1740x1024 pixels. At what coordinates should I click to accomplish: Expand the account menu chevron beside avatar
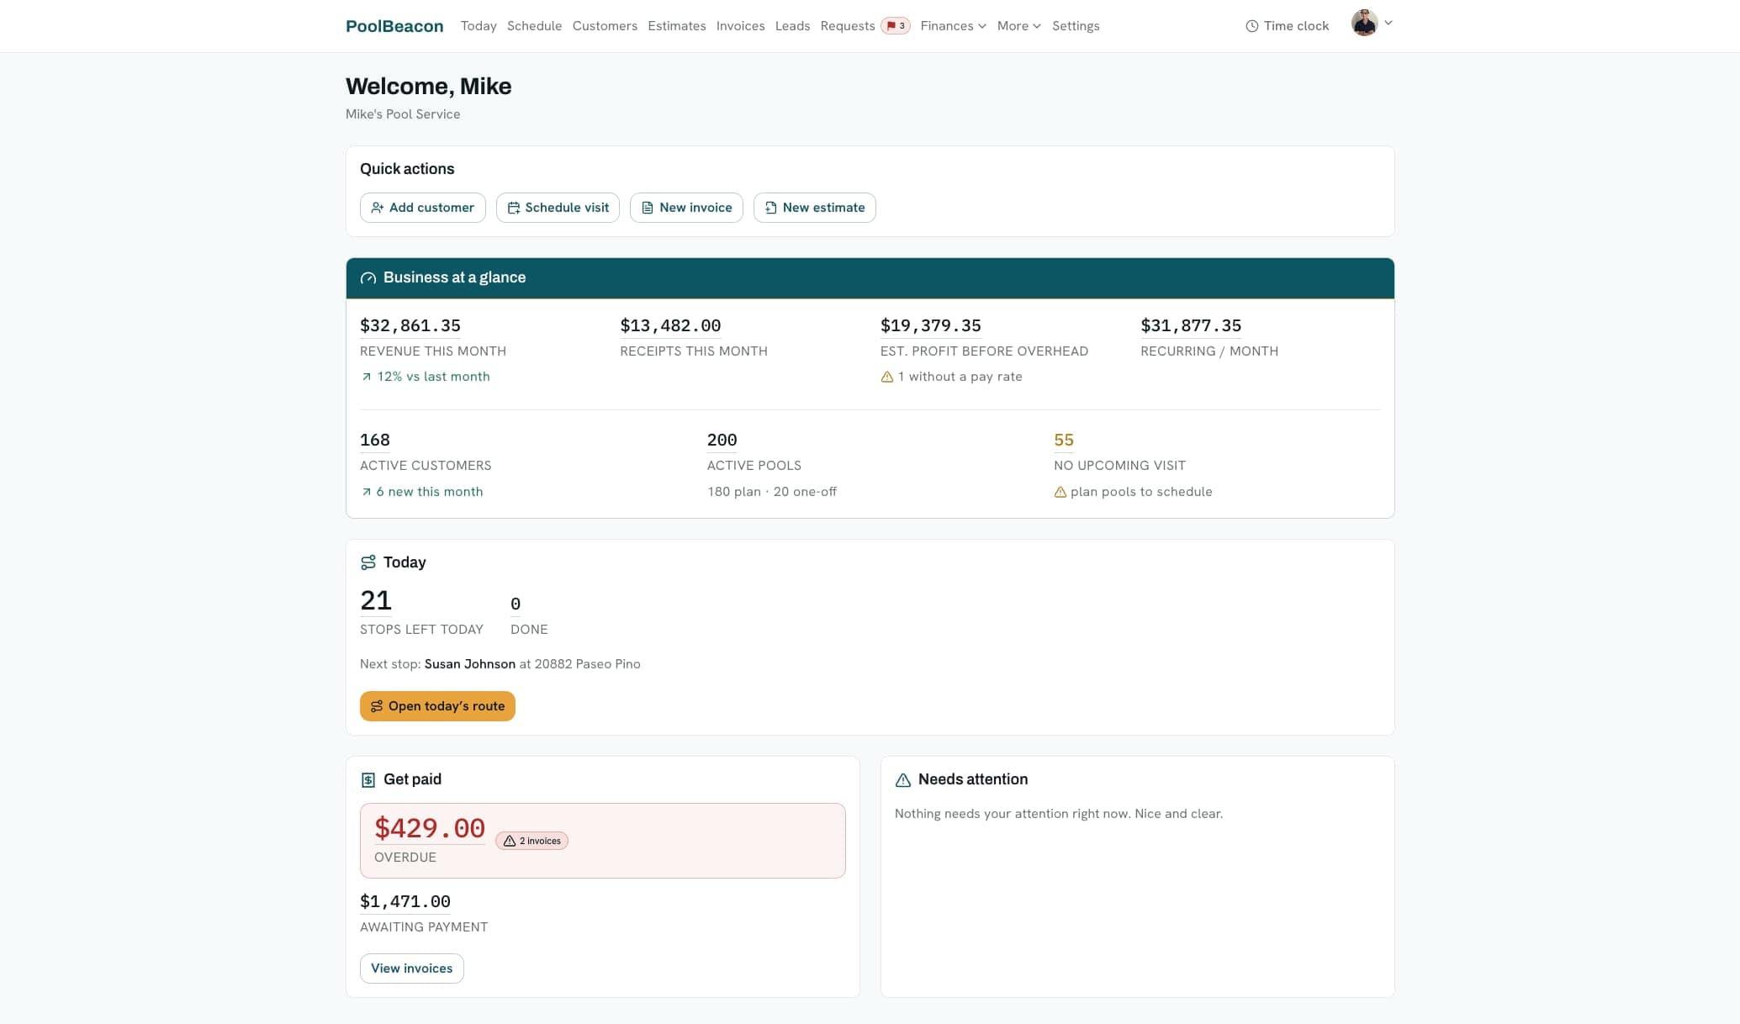click(x=1388, y=23)
